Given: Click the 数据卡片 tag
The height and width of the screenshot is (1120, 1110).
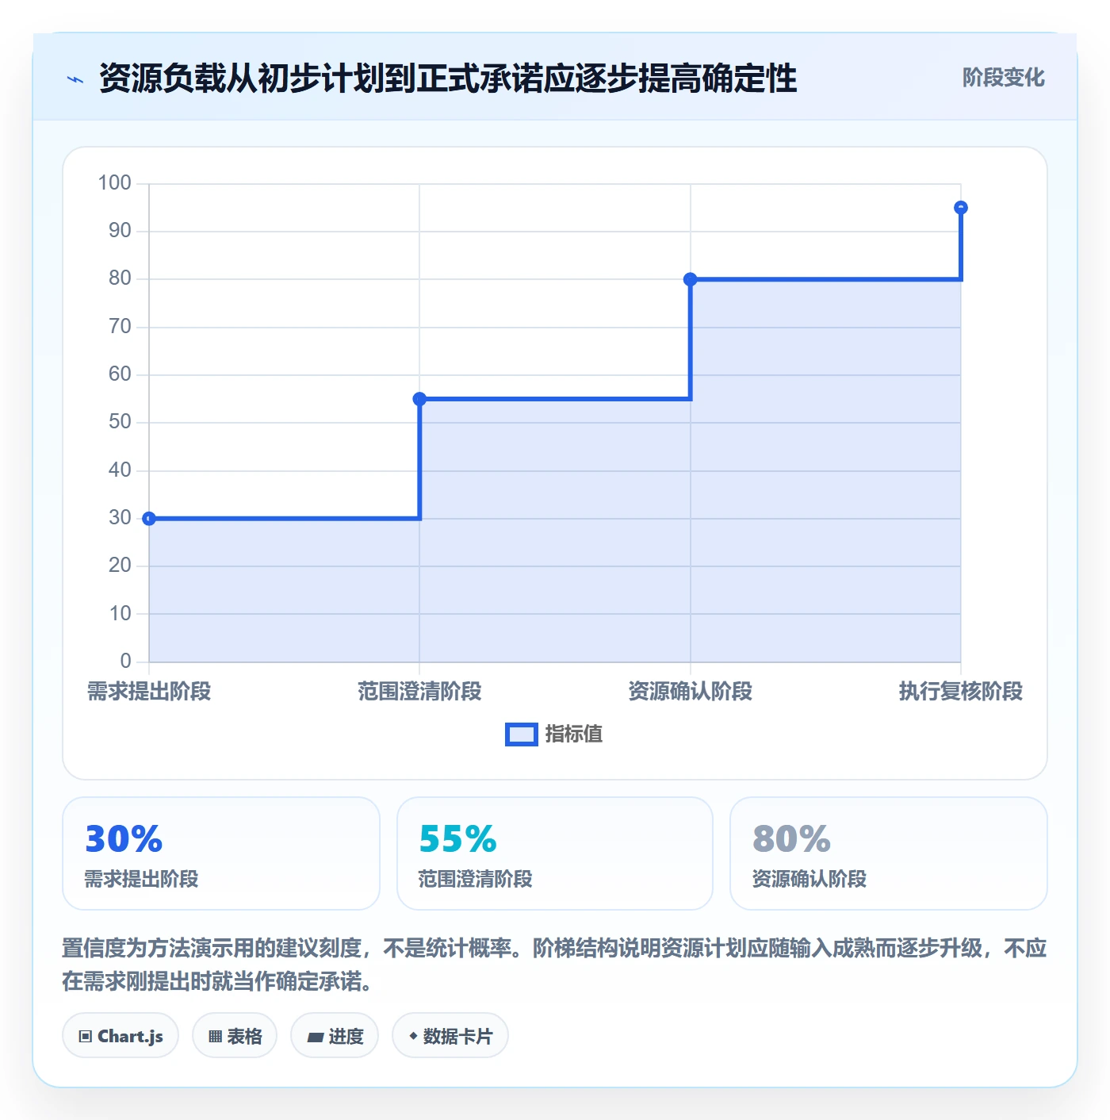Looking at the screenshot, I should [x=450, y=1036].
